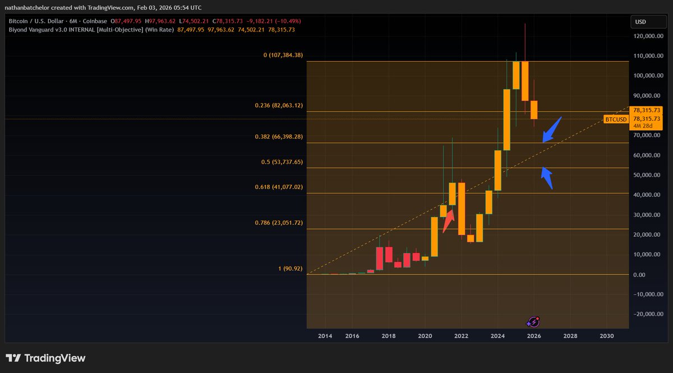Click the 2016 label on time axis
This screenshot has height=373, width=673.
click(352, 336)
